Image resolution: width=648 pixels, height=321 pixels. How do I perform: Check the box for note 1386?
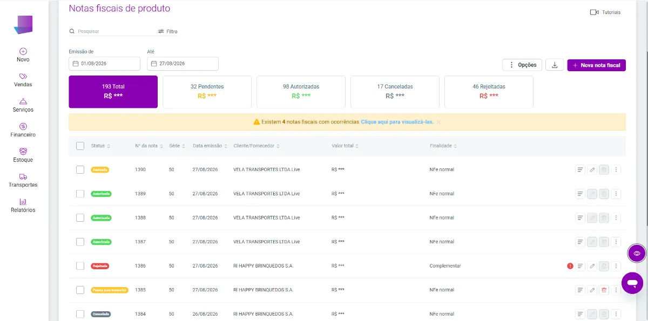point(80,266)
